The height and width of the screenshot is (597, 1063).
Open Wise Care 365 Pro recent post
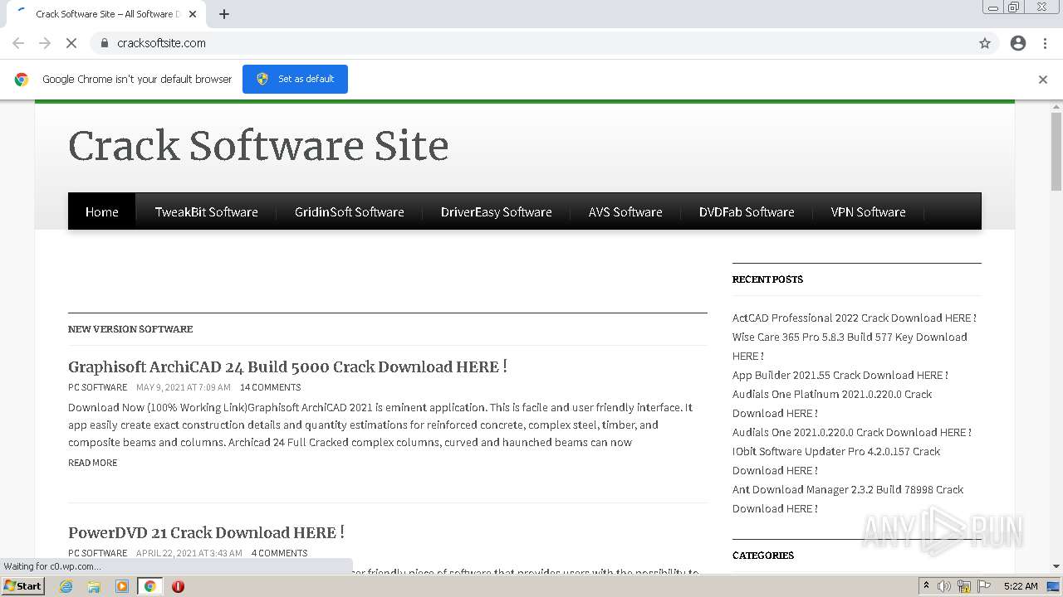(x=850, y=346)
